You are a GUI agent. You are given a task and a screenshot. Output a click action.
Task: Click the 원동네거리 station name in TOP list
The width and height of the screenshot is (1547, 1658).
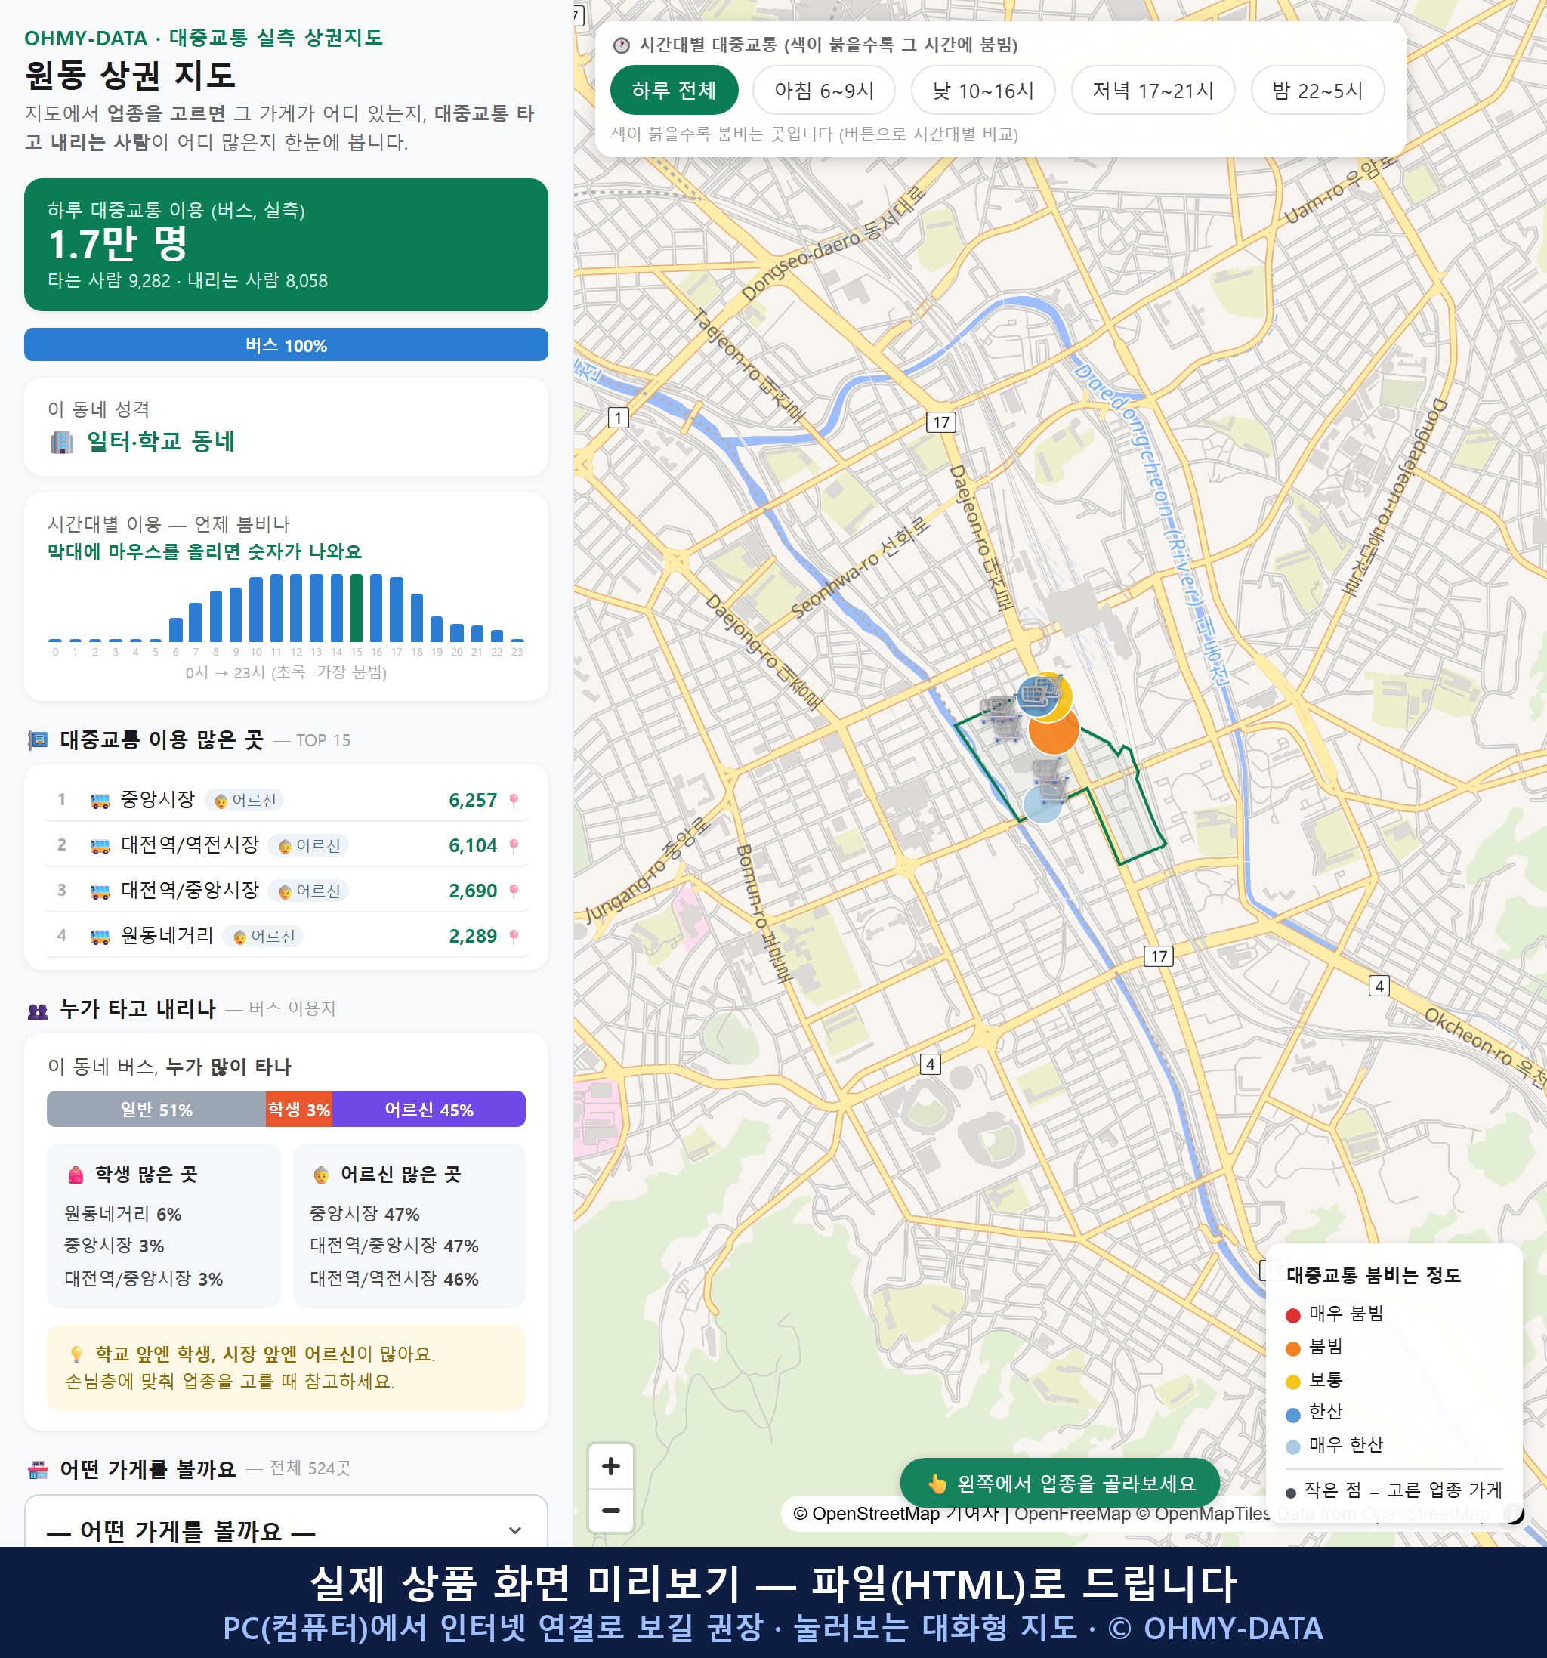pos(167,935)
